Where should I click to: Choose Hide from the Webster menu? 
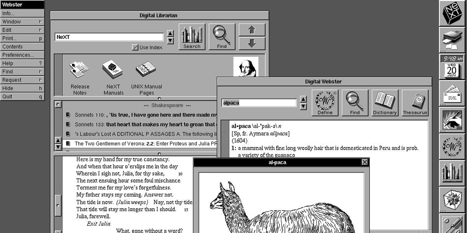click(22, 88)
